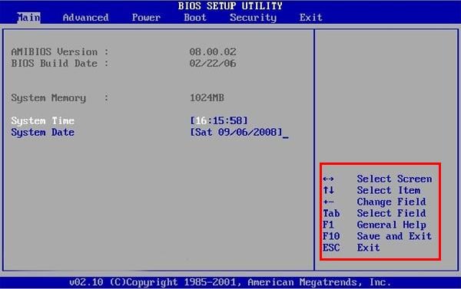This screenshot has height=289, width=461.
Task: Click the up-down arrow key icon
Action: pyautogui.click(x=328, y=190)
